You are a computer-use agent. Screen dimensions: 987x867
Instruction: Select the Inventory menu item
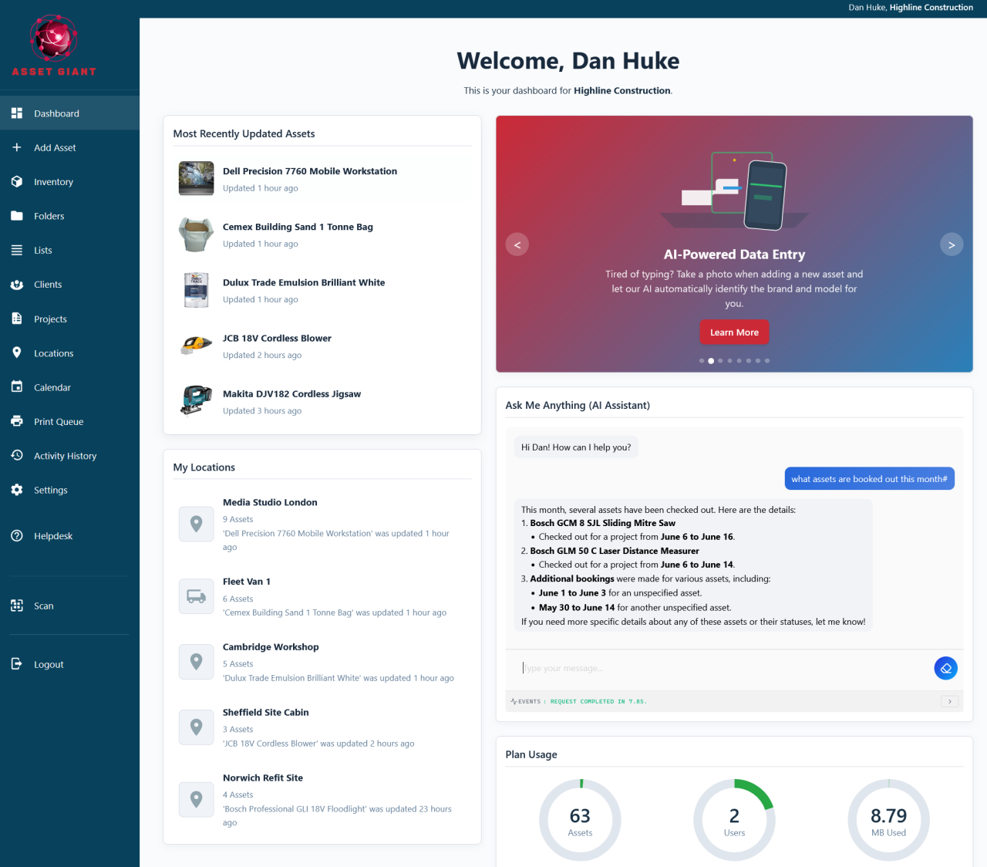69,182
